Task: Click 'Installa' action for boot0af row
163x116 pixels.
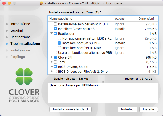Action: [x=120, y=43]
